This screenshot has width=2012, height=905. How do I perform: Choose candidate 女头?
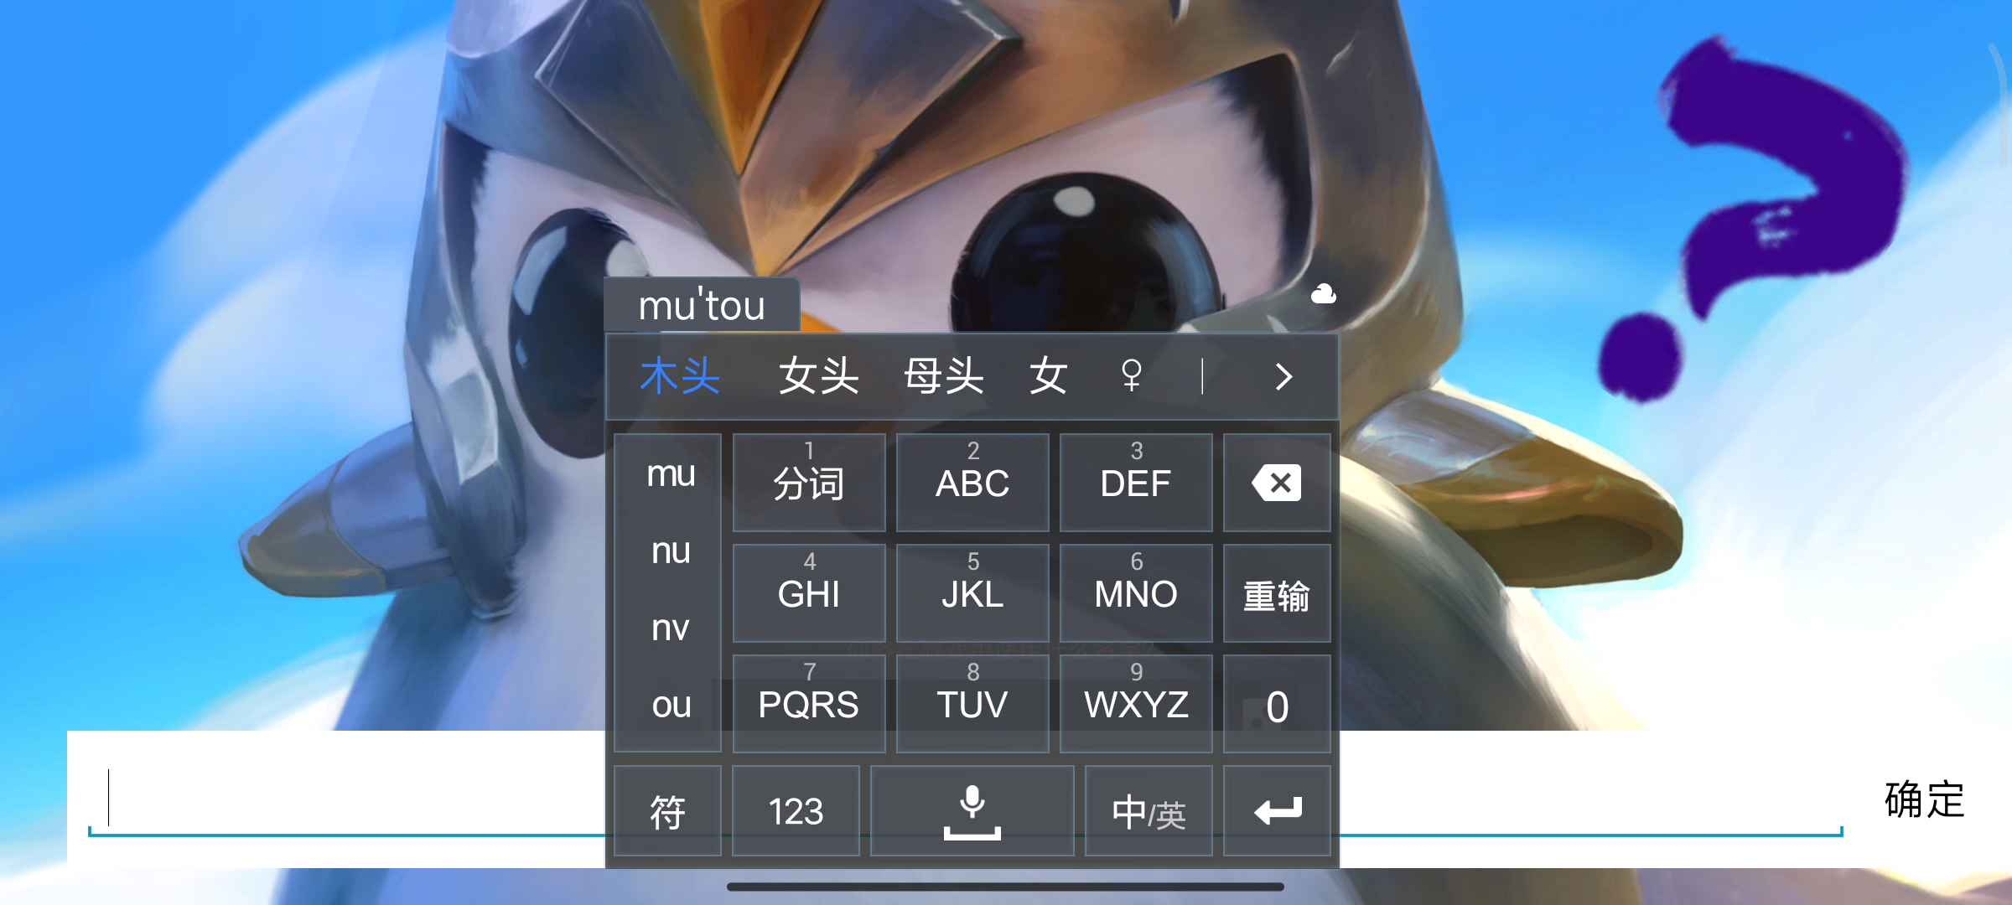coord(819,375)
